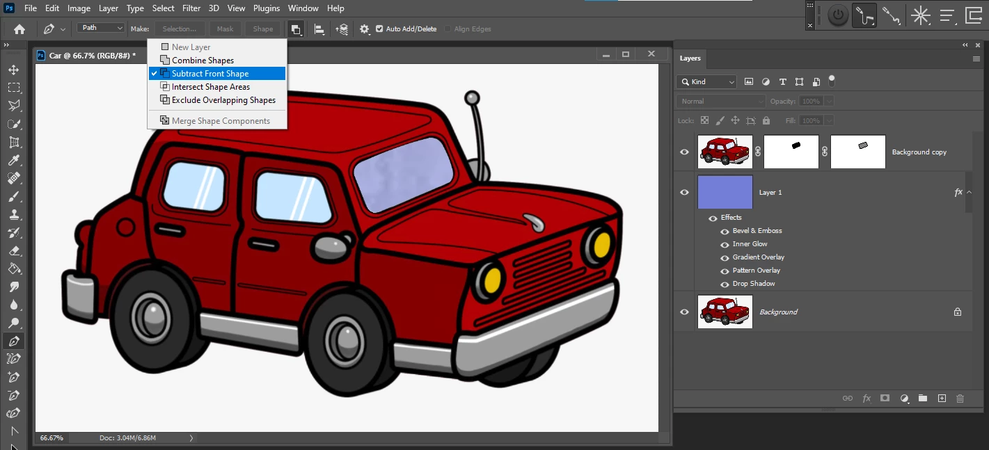Select the Move tool
989x450 pixels.
pos(14,70)
